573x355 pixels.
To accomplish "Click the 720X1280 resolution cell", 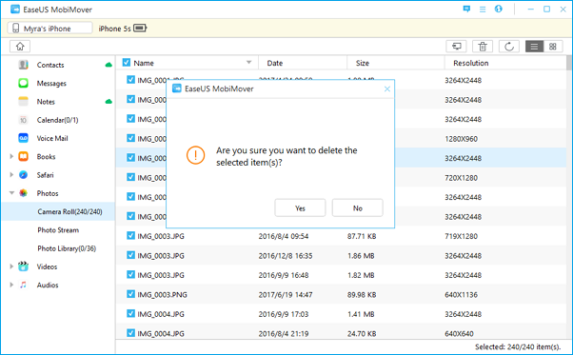I will point(461,178).
